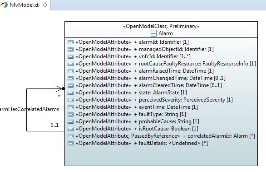The width and height of the screenshot is (266, 172).
Task: Select the correlatedAlarmId: Alarm attribute row
Action: pyautogui.click(x=161, y=136)
